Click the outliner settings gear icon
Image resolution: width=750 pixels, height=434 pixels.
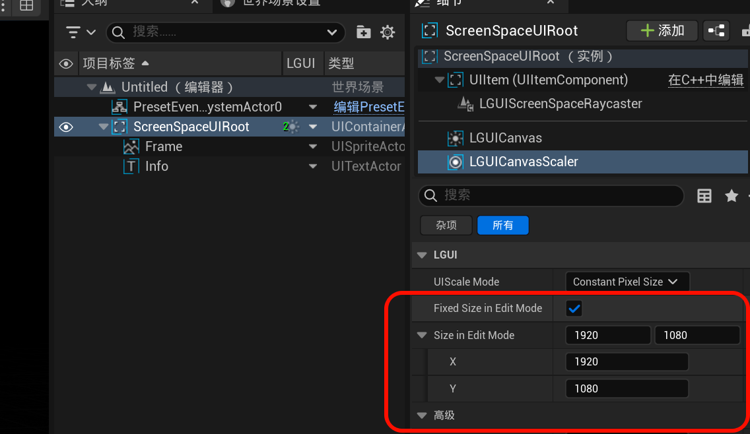tap(388, 32)
